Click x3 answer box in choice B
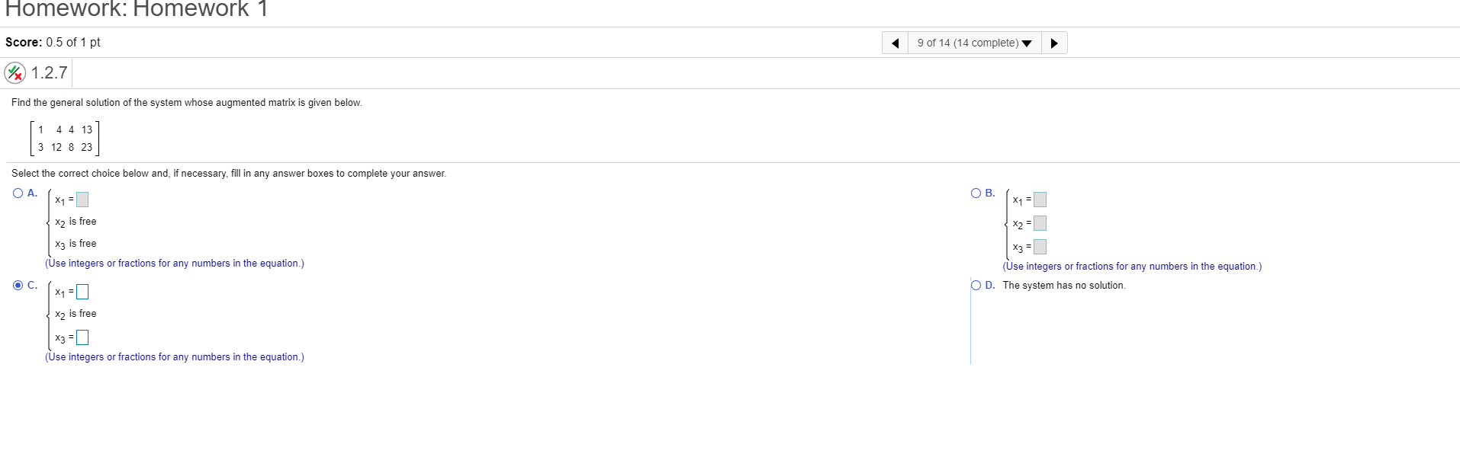The height and width of the screenshot is (473, 1460). (1040, 247)
